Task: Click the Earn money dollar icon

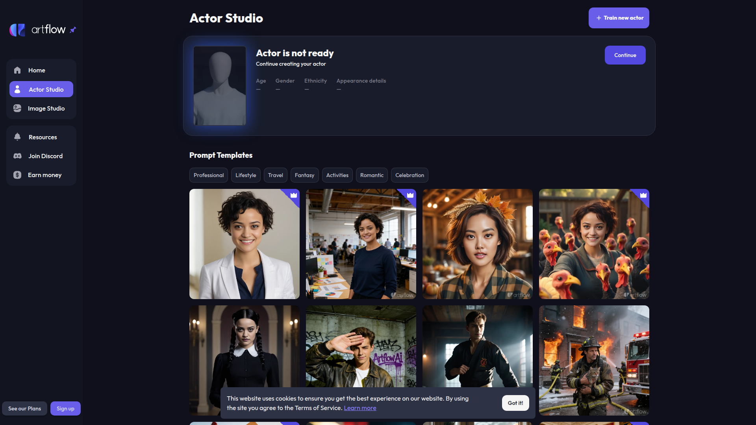Action: tap(17, 175)
